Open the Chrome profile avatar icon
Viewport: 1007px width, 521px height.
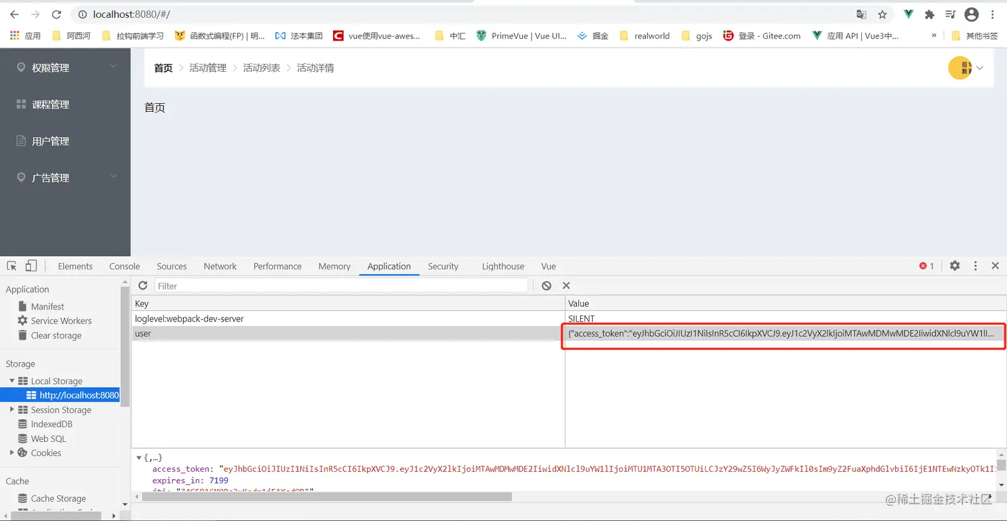pos(972,14)
